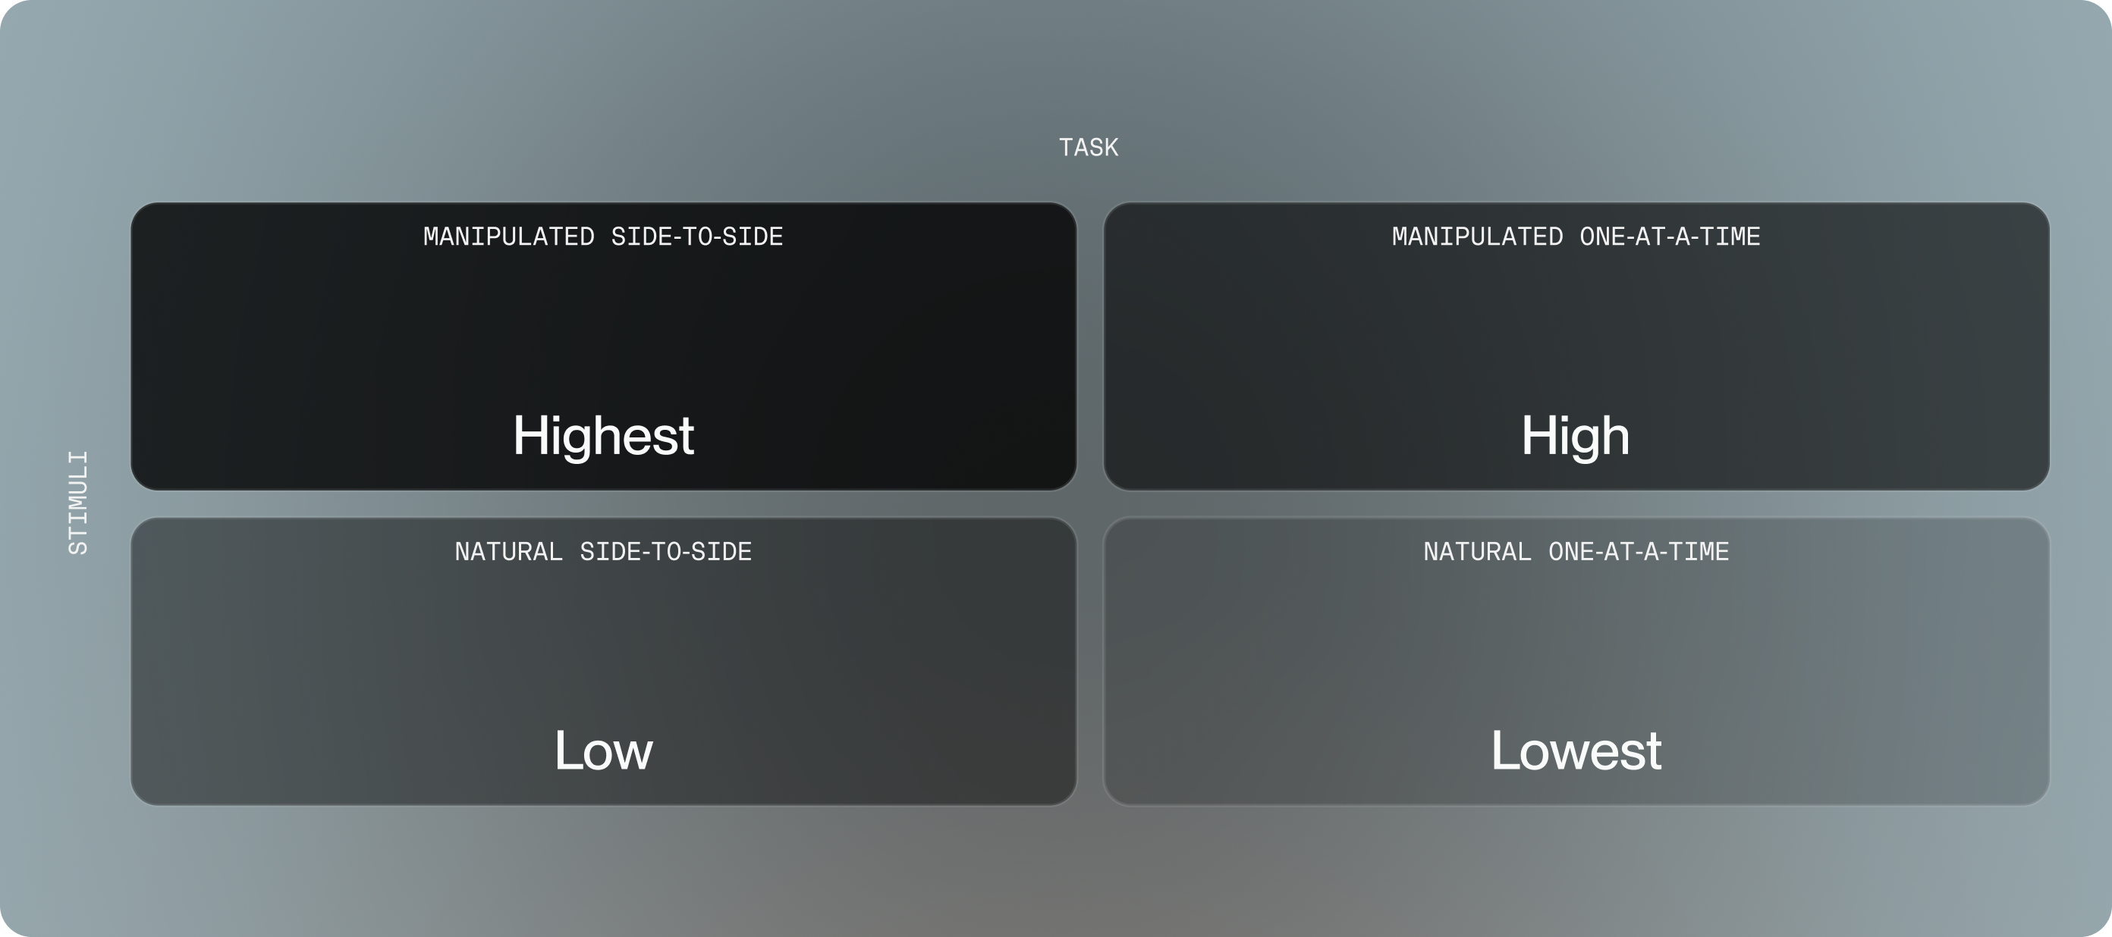Click the empty middle of the Low card

click(x=603, y=651)
